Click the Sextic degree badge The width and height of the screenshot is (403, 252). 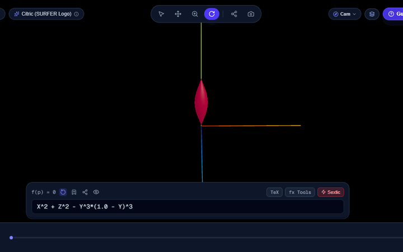click(331, 192)
